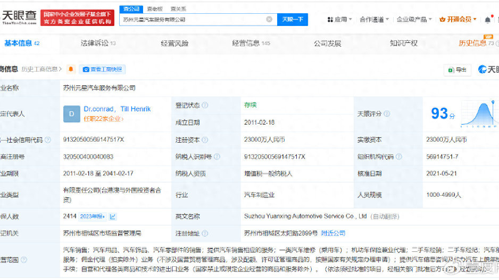Select the 登记状态 value 存续
This screenshot has height=280, width=499.
point(250,105)
